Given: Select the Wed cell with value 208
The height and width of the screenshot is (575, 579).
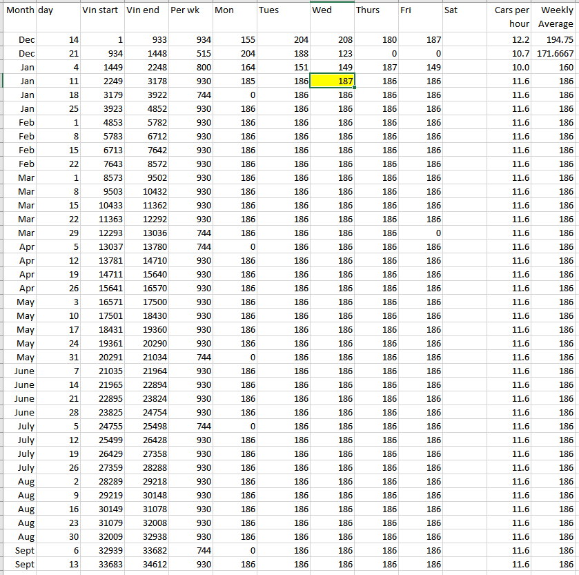Looking at the screenshot, I should click(x=331, y=40).
